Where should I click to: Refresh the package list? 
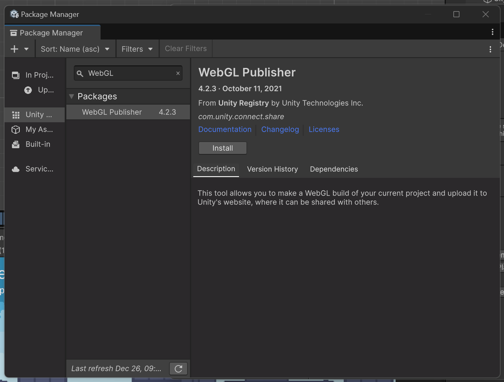point(178,369)
